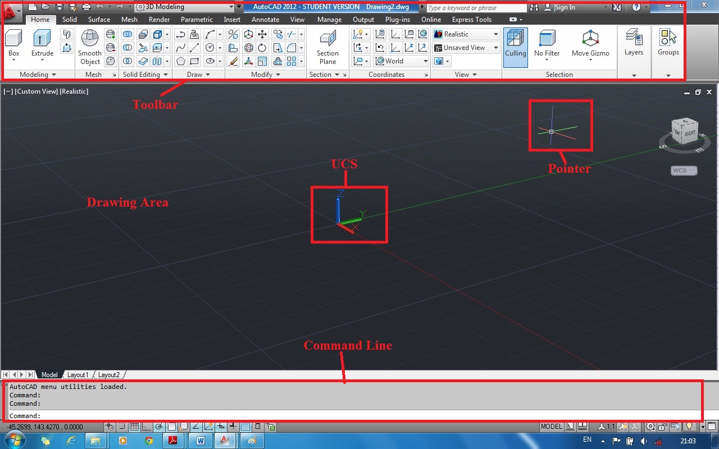Select the Polygon draw tool

pos(181,61)
